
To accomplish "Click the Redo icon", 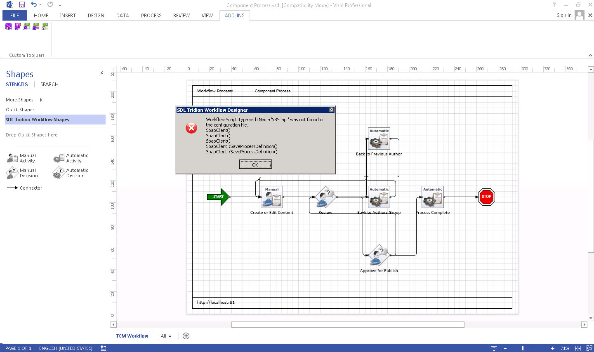I will [x=50, y=5].
